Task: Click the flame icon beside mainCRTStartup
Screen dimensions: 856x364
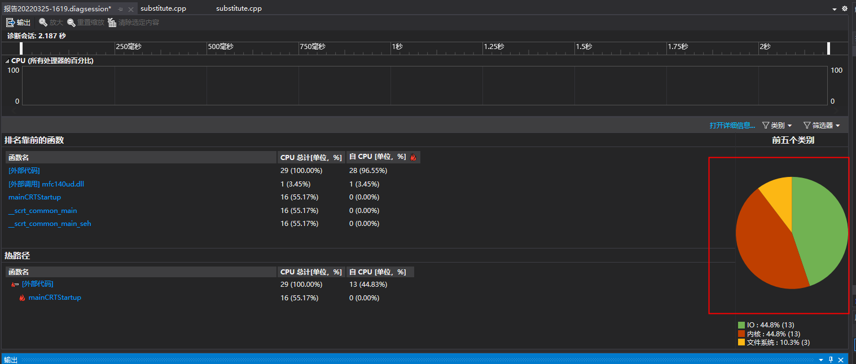Action: (22, 298)
